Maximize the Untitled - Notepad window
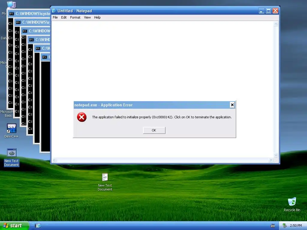 tap(268, 11)
